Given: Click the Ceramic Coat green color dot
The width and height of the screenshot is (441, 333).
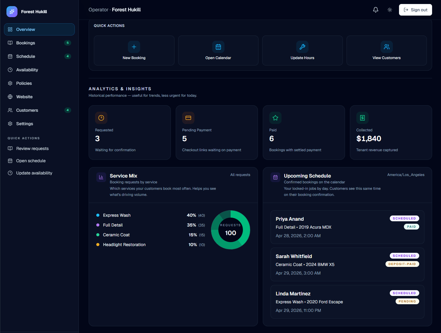Looking at the screenshot, I should (x=98, y=235).
